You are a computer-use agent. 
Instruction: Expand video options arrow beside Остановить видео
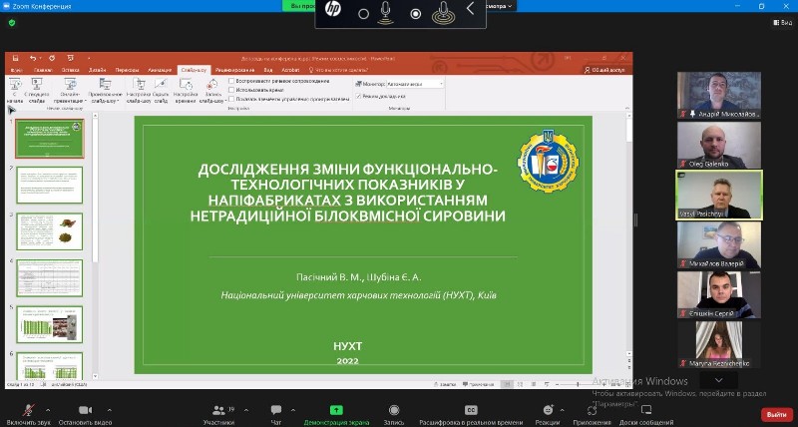pos(109,410)
